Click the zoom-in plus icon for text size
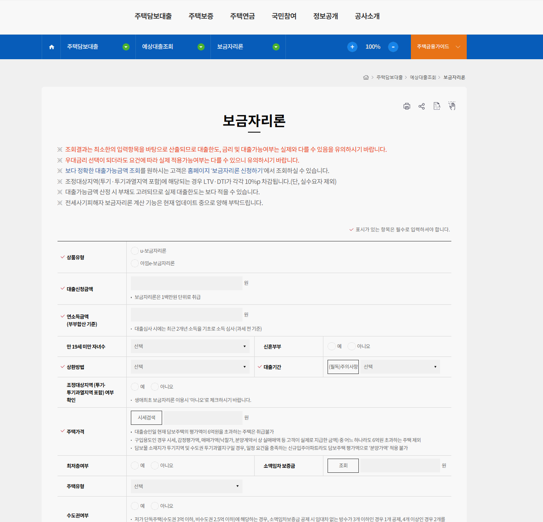The height and width of the screenshot is (522, 543). pos(352,47)
